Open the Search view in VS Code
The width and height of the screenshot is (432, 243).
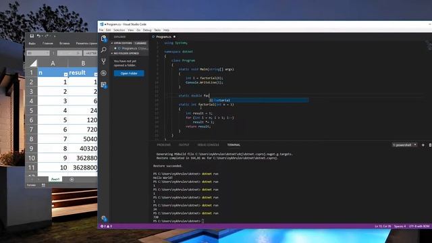[x=103, y=50]
